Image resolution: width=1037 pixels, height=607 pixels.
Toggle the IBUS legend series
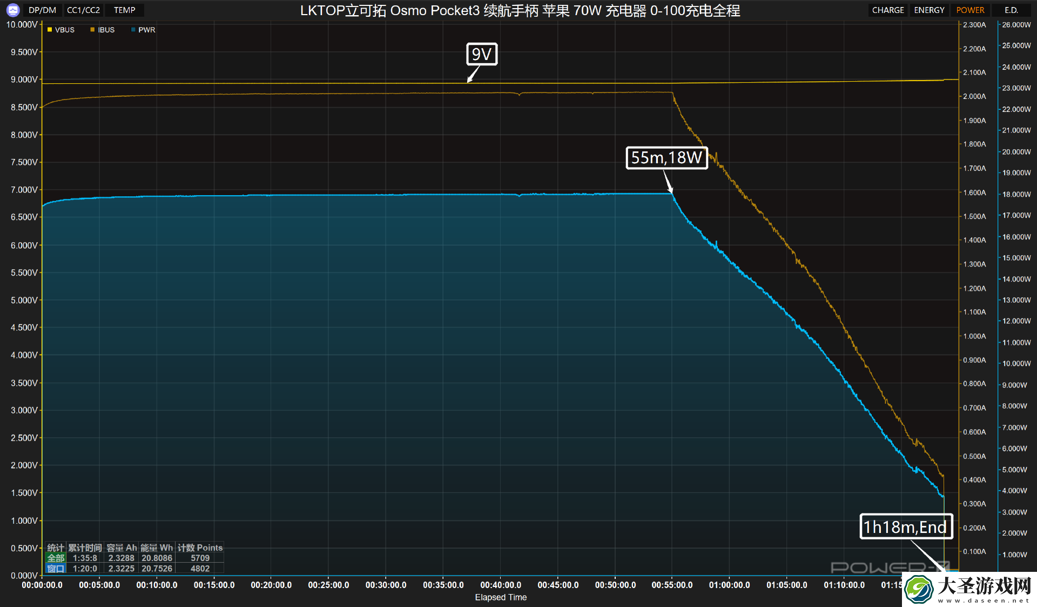103,30
